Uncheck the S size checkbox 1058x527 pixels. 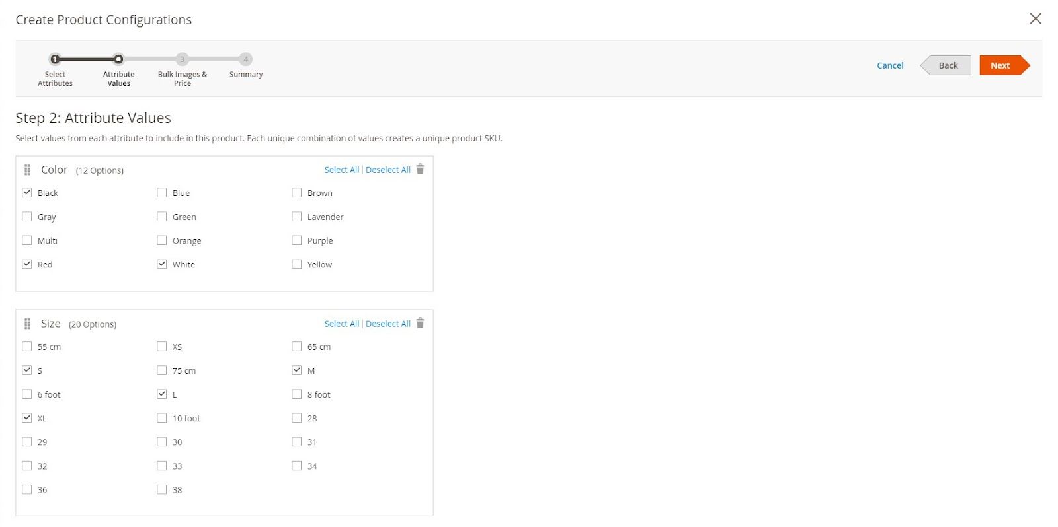coord(27,370)
